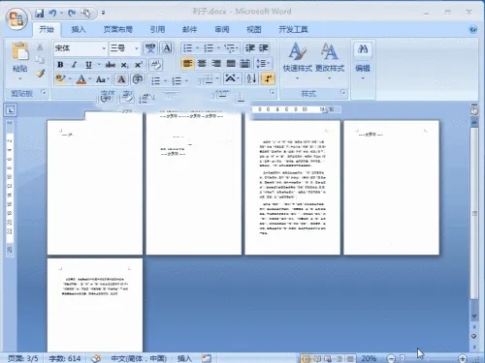Start macro recording from the status bar icon

tap(207, 358)
